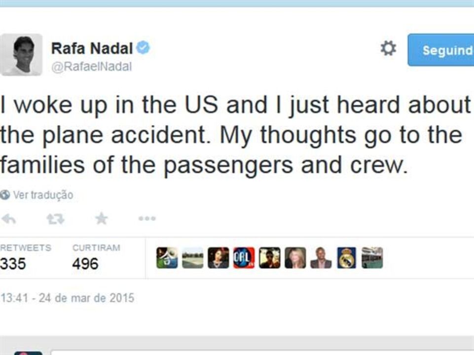474x355 pixels.
Task: Click the blue verified badge
Action: 143,48
